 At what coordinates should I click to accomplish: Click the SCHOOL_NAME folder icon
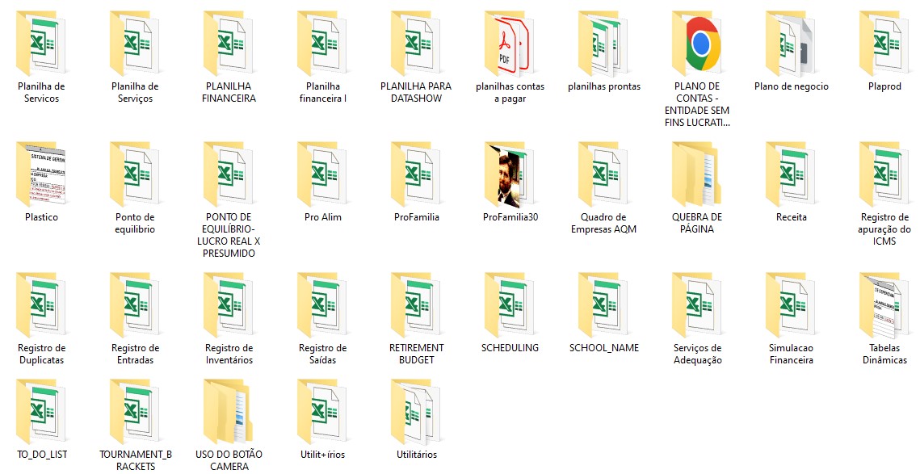point(603,304)
